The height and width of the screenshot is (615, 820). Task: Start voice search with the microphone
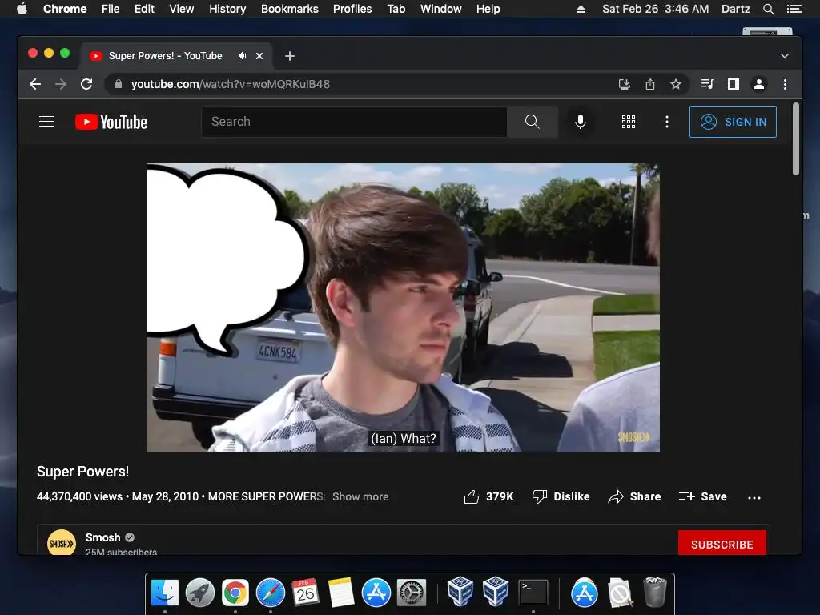(x=580, y=122)
